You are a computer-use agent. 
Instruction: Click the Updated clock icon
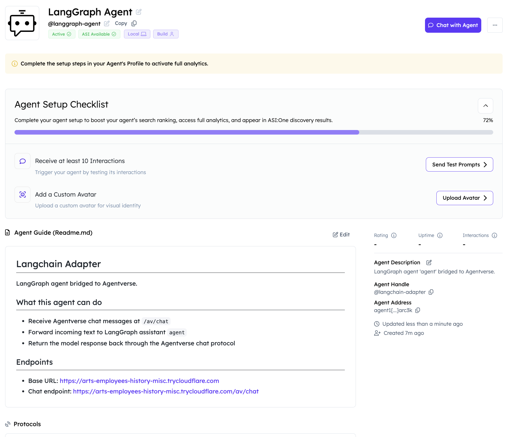tap(377, 324)
